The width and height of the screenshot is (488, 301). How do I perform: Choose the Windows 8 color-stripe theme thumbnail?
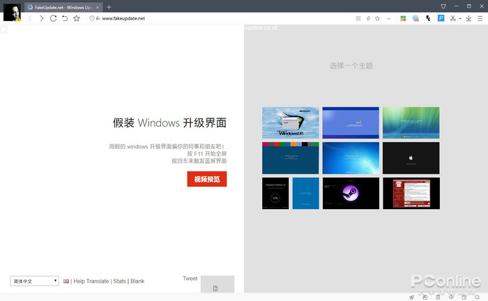pos(291,158)
